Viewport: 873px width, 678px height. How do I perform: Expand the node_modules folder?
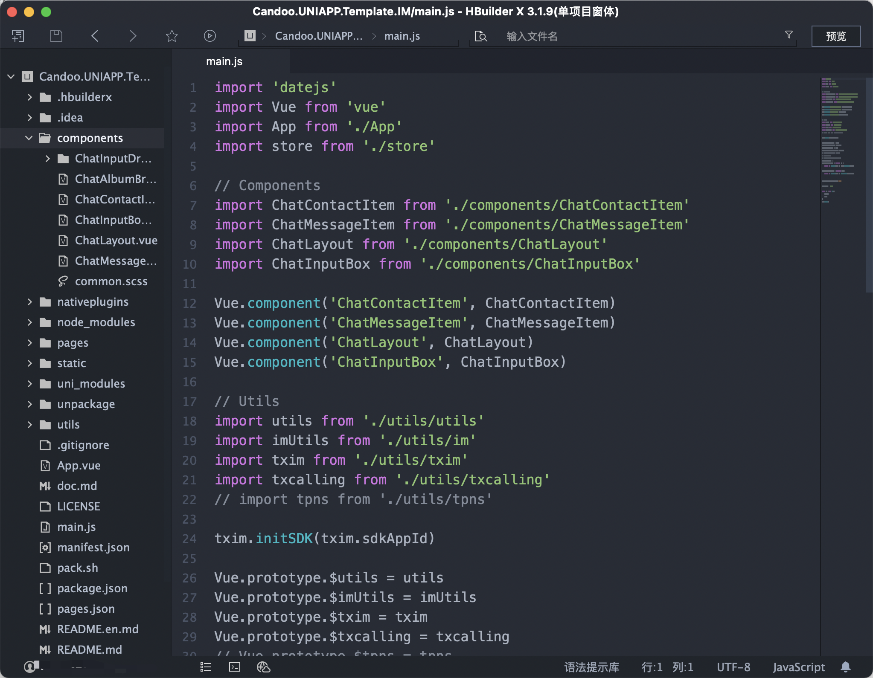29,322
